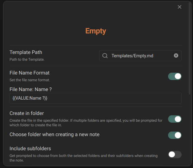Enable the Include subfolders toggle
Viewport: 193px width, 168px height.
(175, 155)
